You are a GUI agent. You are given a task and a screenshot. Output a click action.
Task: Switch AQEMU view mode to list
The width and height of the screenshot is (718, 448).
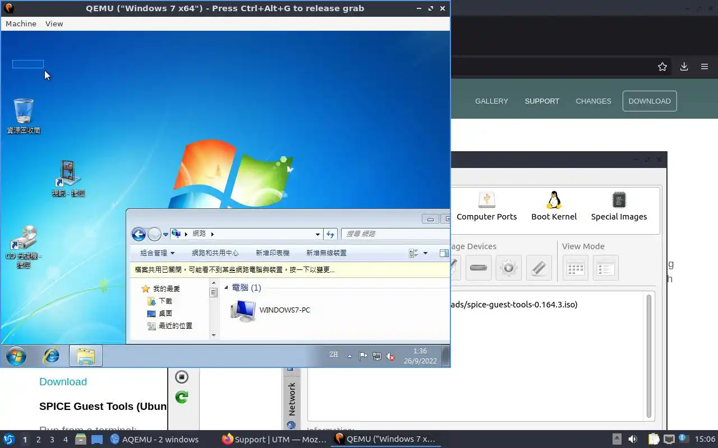click(605, 268)
